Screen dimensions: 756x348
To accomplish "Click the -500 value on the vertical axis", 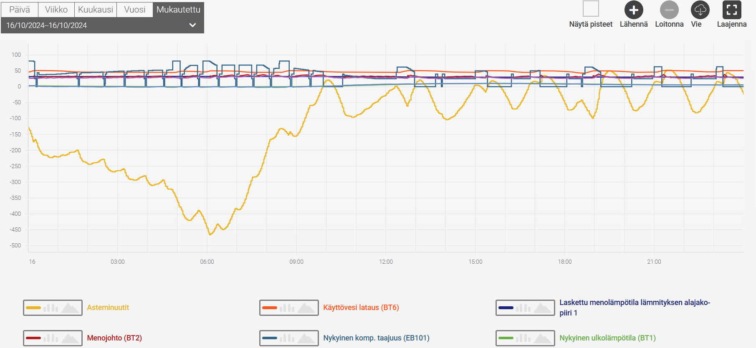I will pyautogui.click(x=15, y=245).
